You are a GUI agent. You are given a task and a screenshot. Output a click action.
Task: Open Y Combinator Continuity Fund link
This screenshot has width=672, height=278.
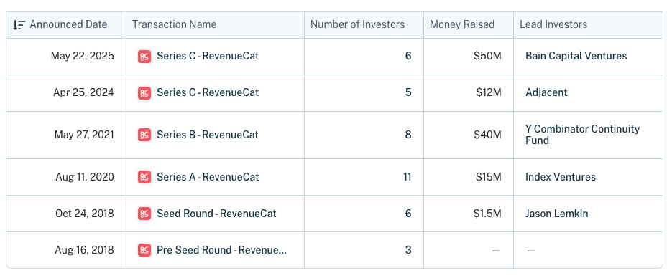click(582, 135)
